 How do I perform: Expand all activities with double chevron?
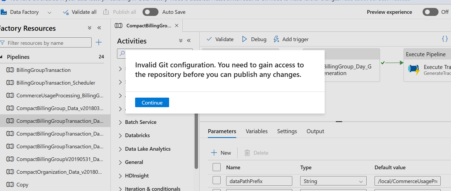click(x=181, y=41)
